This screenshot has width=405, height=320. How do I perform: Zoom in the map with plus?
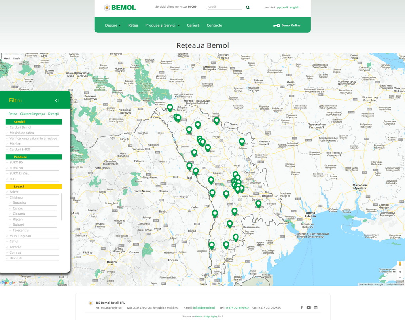click(400, 272)
